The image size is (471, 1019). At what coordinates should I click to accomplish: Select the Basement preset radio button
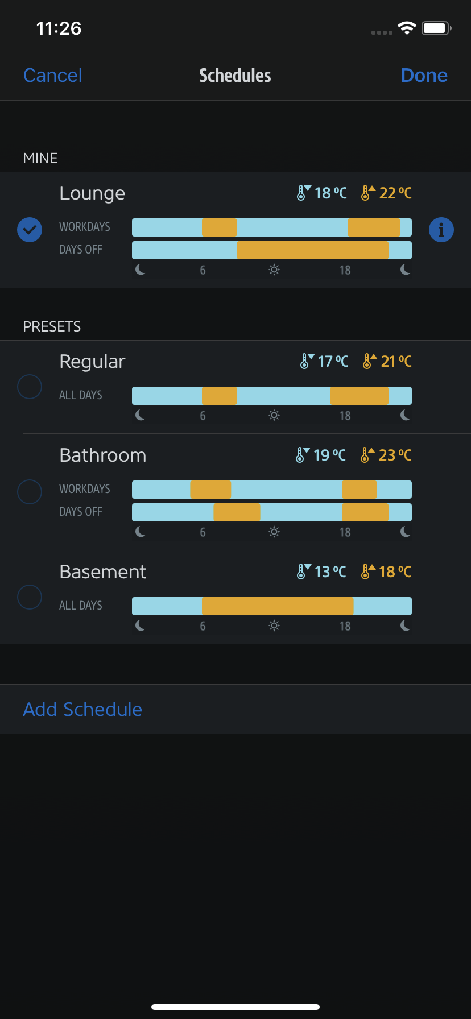[x=30, y=597]
